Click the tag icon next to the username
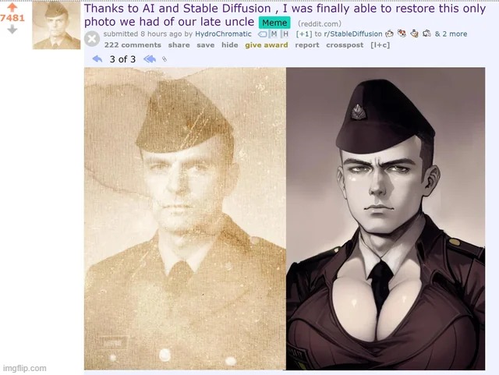The image size is (499, 375). click(262, 34)
